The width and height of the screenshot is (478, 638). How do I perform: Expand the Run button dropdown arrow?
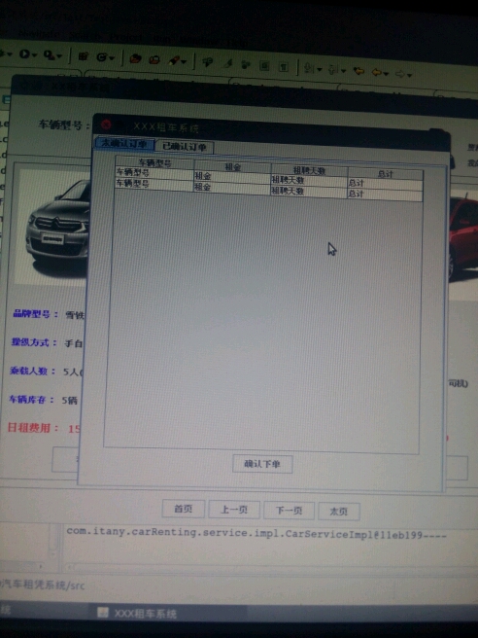35,54
